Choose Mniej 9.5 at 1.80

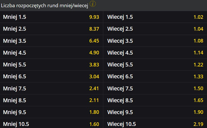51,112
